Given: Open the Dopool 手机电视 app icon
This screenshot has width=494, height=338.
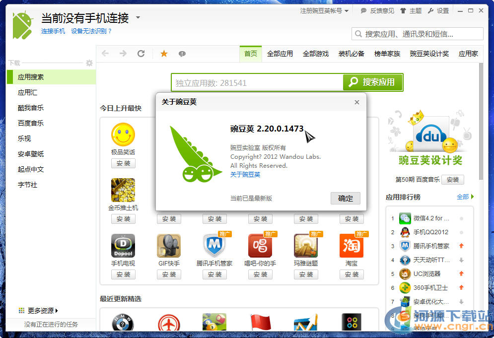Looking at the screenshot, I should pyautogui.click(x=123, y=246).
